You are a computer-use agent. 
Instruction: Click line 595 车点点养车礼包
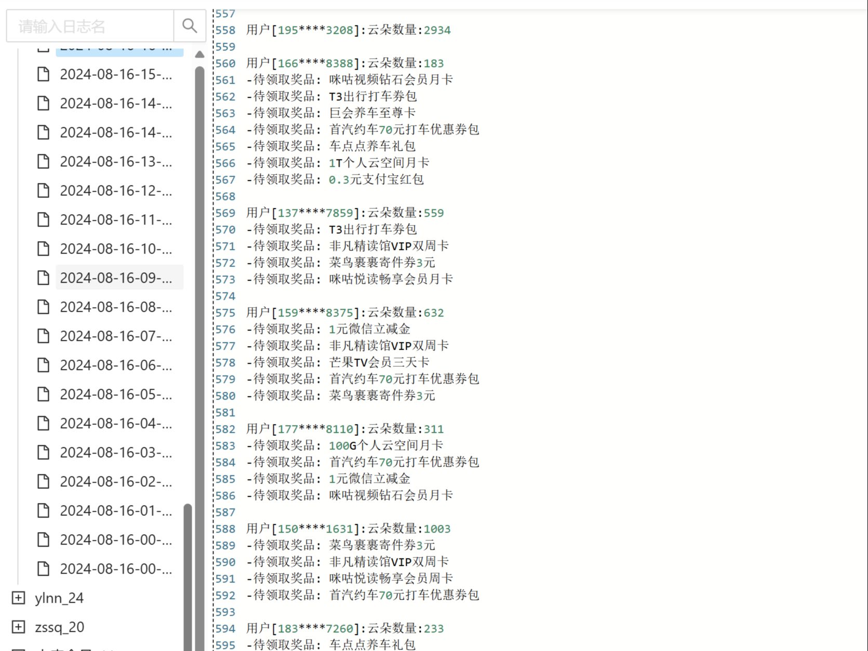point(331,645)
